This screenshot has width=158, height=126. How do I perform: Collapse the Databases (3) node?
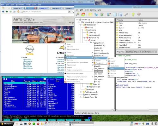tap(81, 25)
